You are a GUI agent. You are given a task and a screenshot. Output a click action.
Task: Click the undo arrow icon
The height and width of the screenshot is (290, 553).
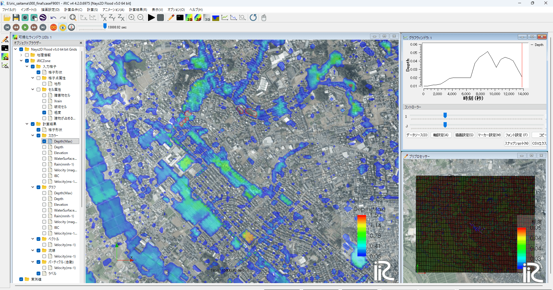pyautogui.click(x=53, y=18)
